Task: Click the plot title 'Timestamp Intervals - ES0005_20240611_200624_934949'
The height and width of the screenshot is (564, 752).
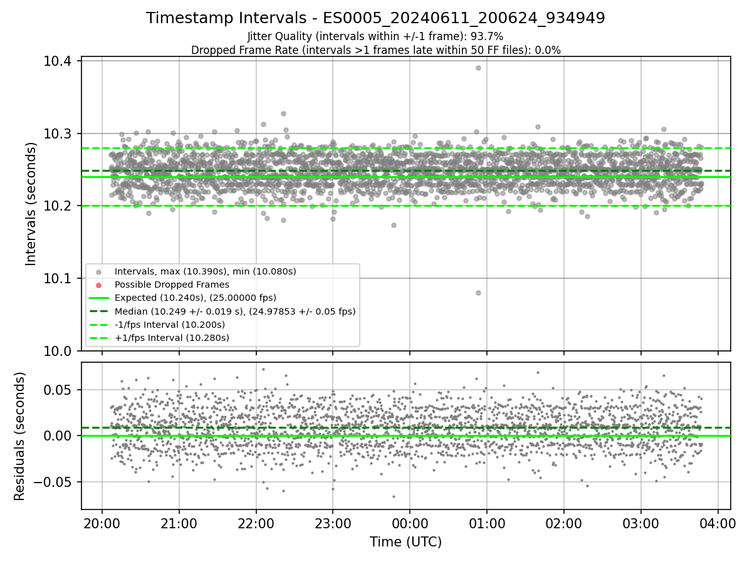Action: click(x=375, y=18)
